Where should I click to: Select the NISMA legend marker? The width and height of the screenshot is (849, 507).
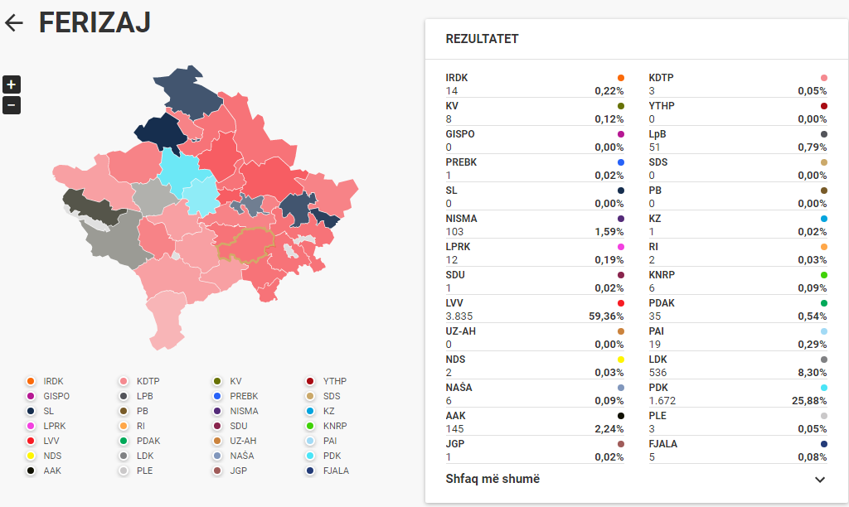click(x=217, y=411)
